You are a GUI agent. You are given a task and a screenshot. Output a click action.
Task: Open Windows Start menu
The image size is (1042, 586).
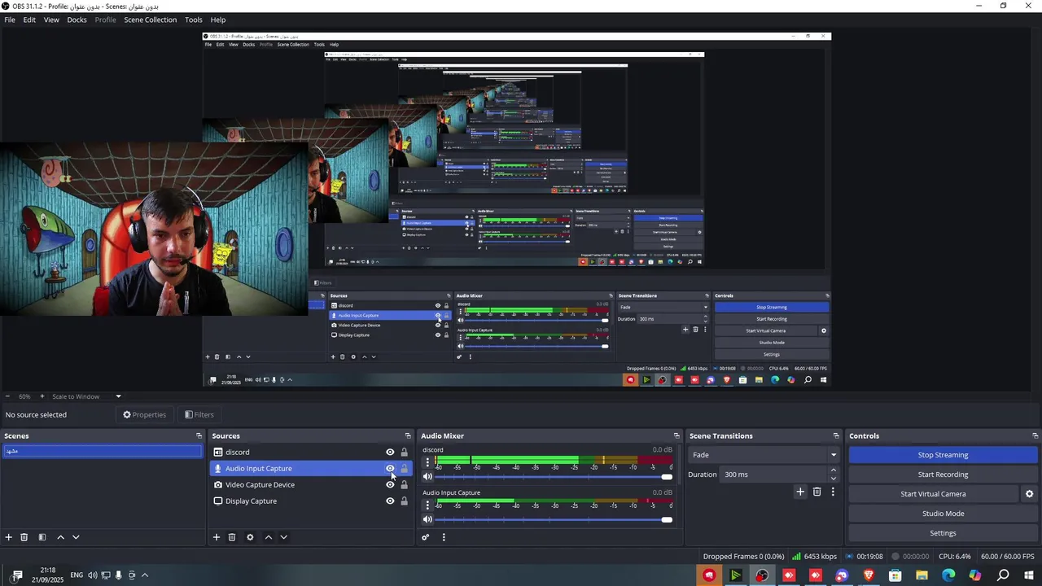click(x=1029, y=575)
